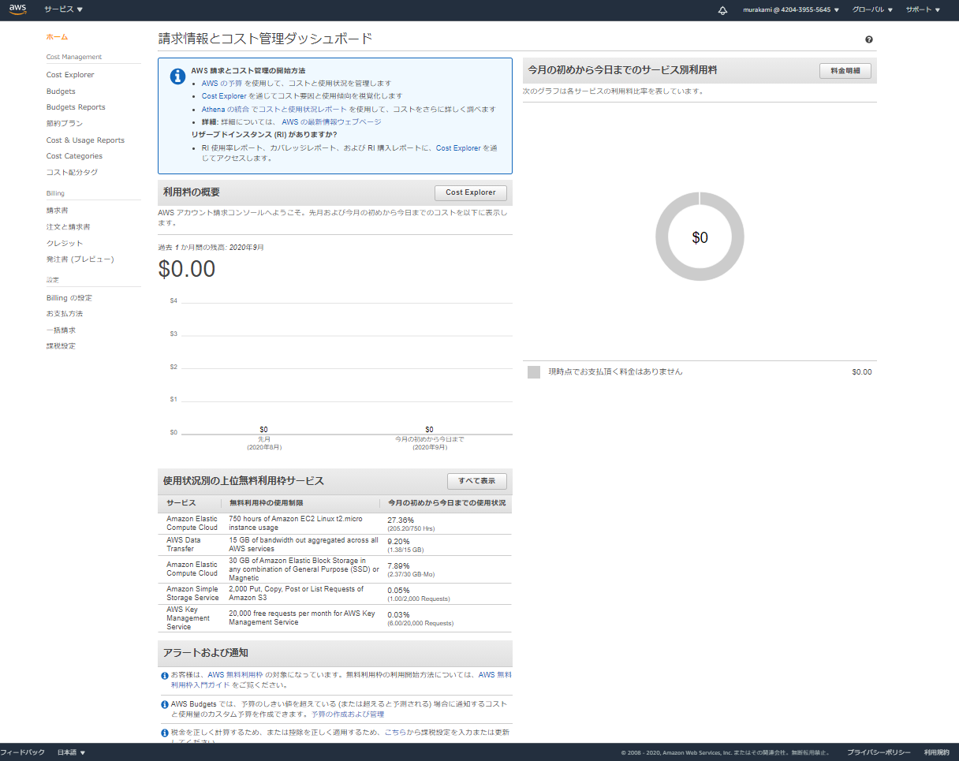Expand the グローバル region dropdown
Viewport: 959px width, 761px height.
[x=872, y=9]
